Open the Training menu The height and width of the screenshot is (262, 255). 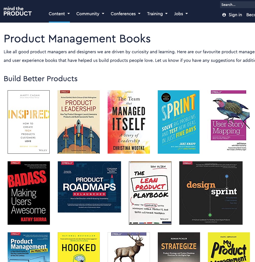[157, 14]
